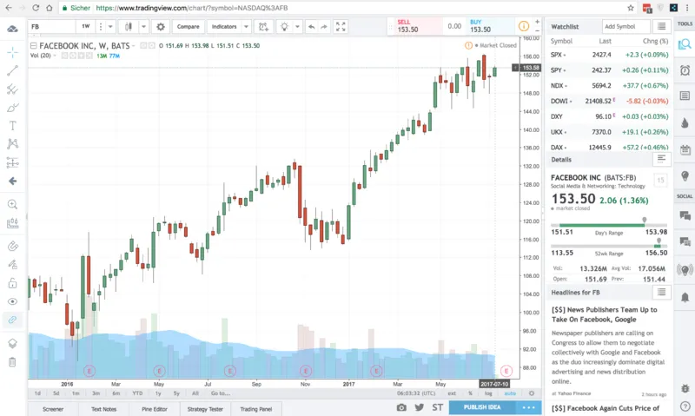Click the BUY 153.50 button
Screen dimensions: 695x416
[491, 26]
